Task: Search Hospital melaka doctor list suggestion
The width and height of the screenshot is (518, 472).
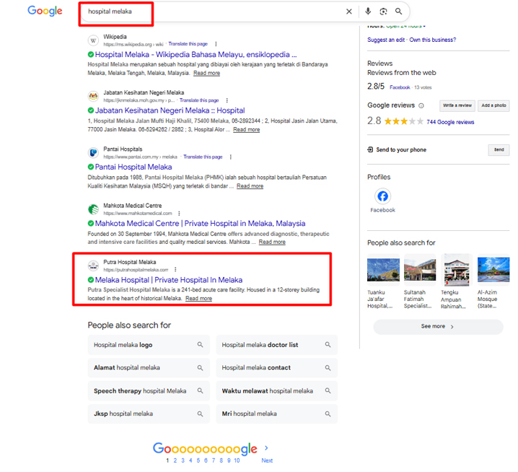Action: click(277, 345)
